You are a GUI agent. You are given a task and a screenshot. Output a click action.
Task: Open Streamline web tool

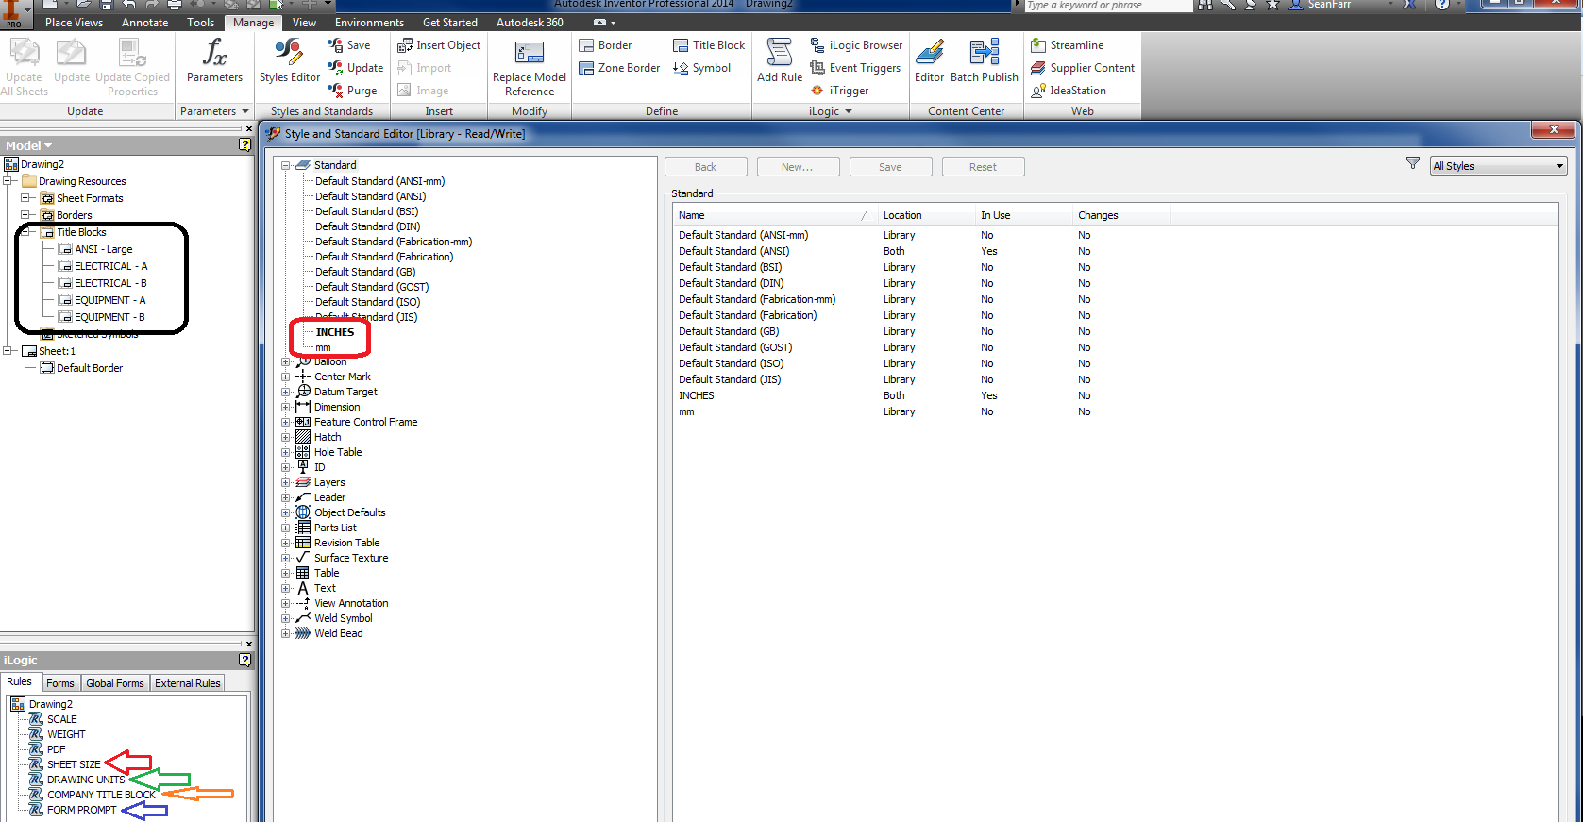coord(1067,45)
